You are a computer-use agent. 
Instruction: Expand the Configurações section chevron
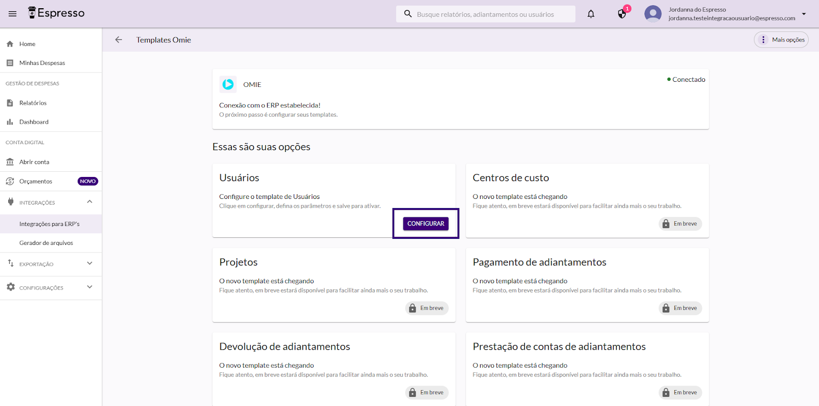point(90,287)
